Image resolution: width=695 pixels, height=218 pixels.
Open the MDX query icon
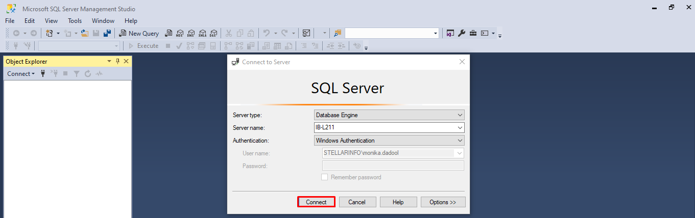(179, 33)
